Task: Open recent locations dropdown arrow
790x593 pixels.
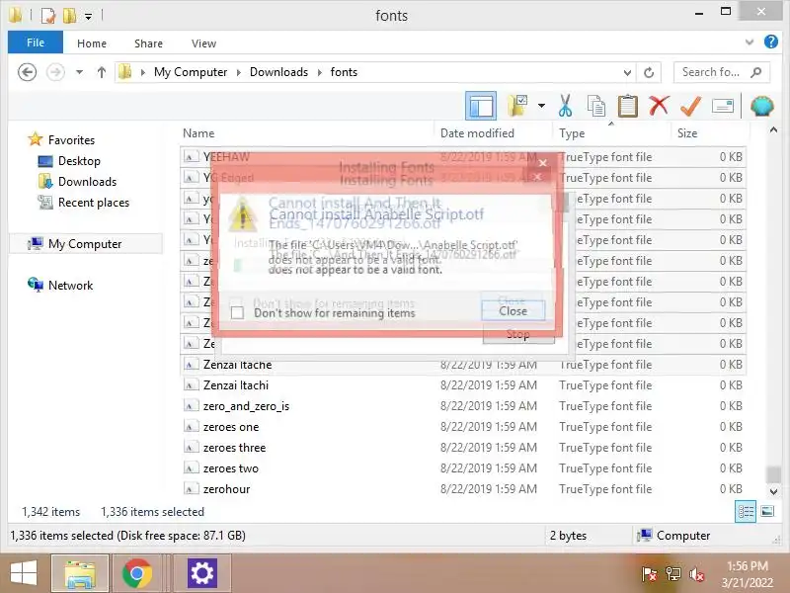Action: click(x=79, y=72)
